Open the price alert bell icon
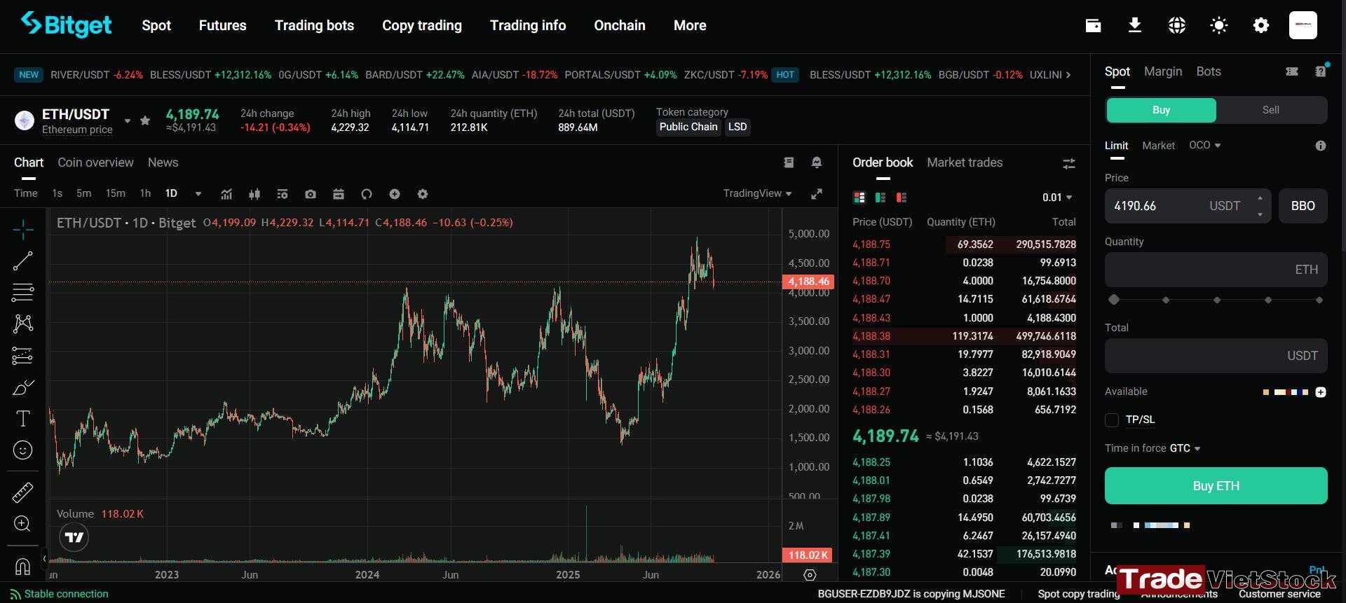The width and height of the screenshot is (1346, 603). pyautogui.click(x=817, y=162)
